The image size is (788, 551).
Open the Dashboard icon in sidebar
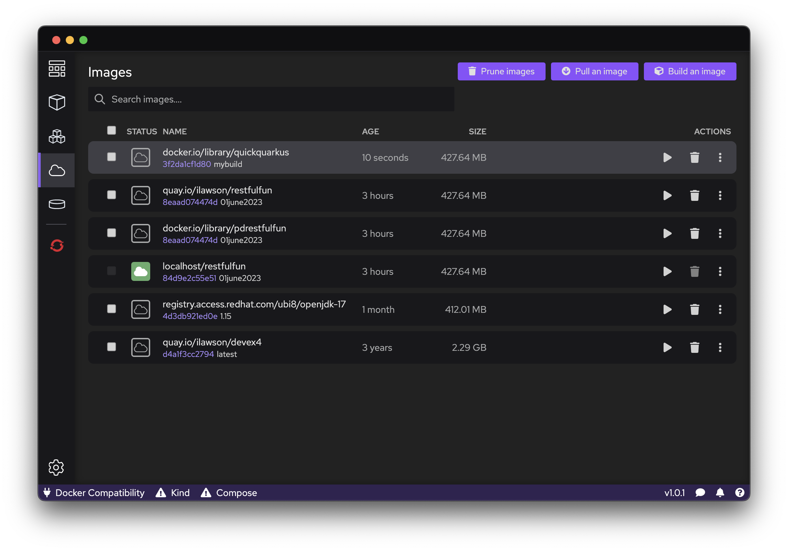click(x=57, y=69)
